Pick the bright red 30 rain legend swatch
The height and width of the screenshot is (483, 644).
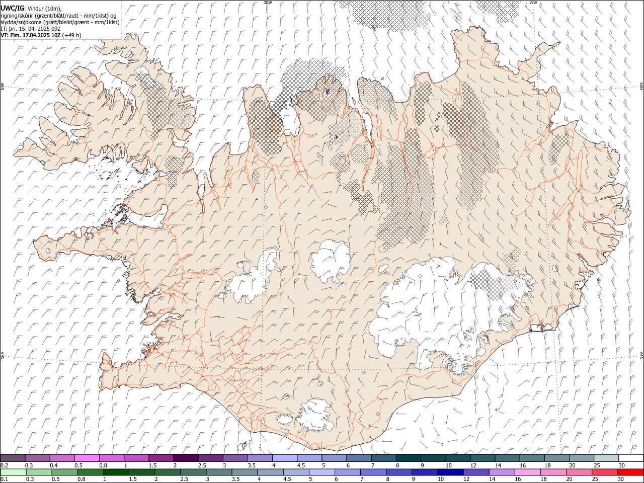point(630,472)
